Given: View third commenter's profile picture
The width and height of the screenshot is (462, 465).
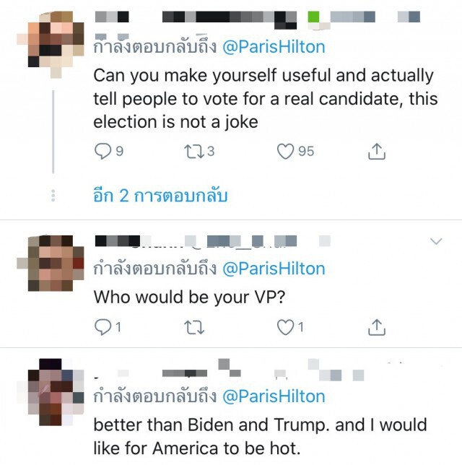Looking at the screenshot, I should click(x=51, y=392).
